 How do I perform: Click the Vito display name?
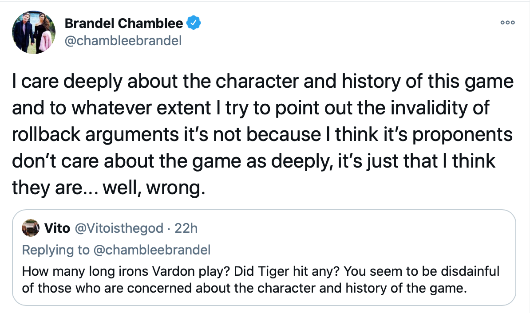point(57,228)
